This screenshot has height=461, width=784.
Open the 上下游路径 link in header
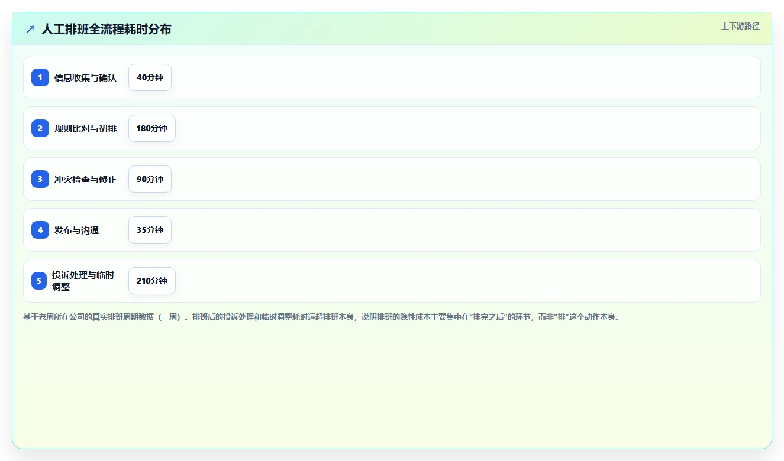740,26
